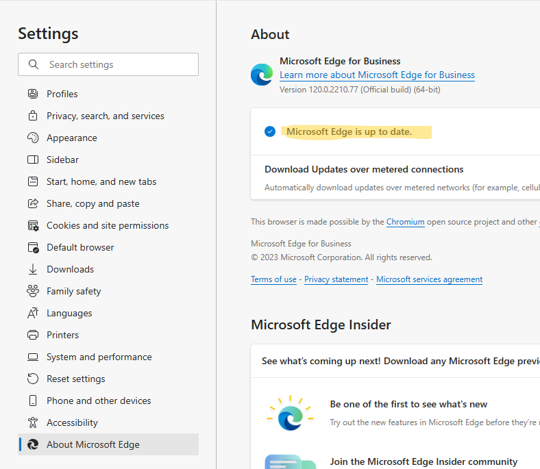Open the Privacy statement link

336,279
